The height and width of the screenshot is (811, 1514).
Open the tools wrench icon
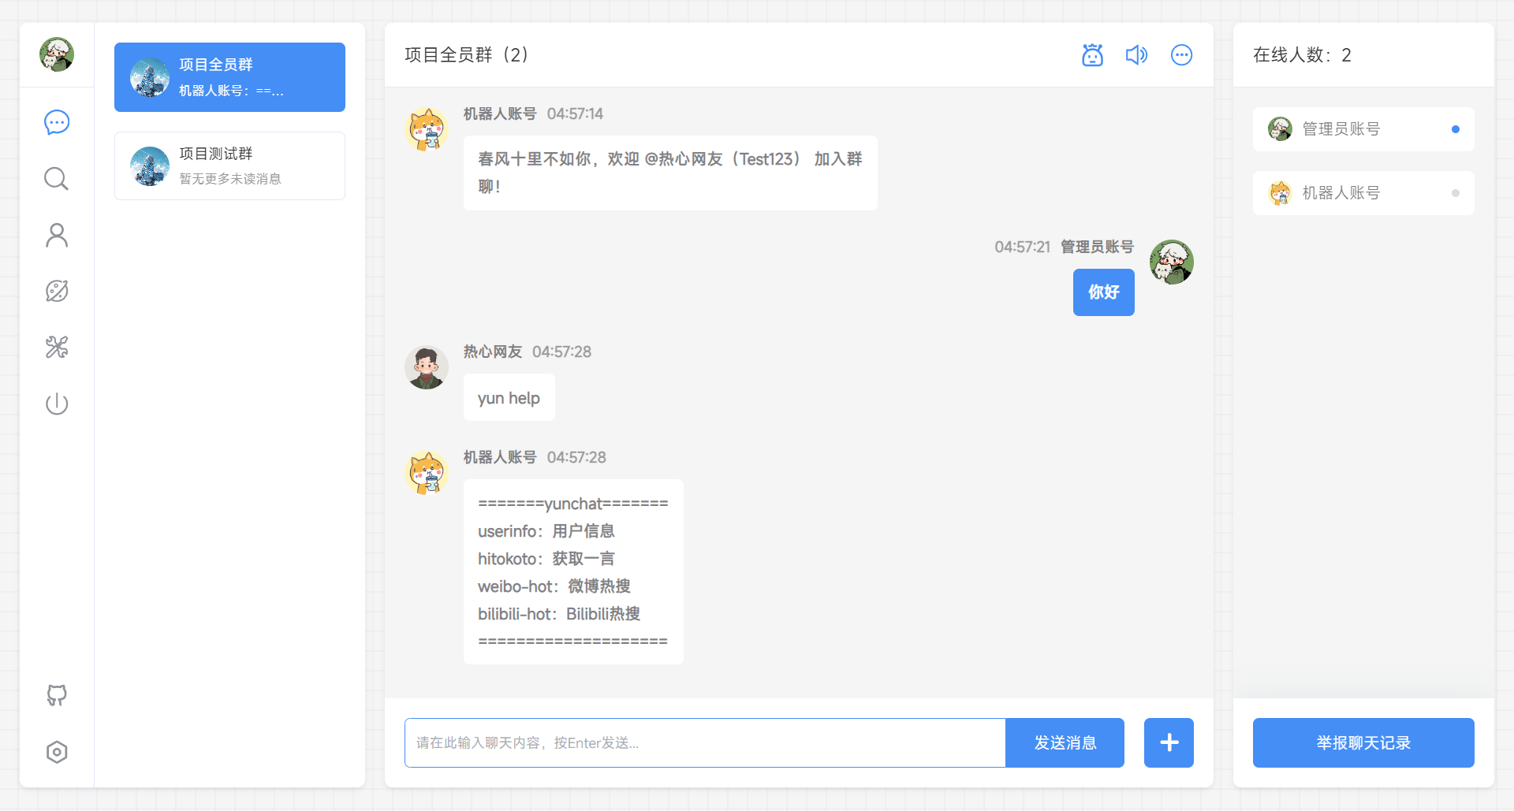(x=56, y=348)
